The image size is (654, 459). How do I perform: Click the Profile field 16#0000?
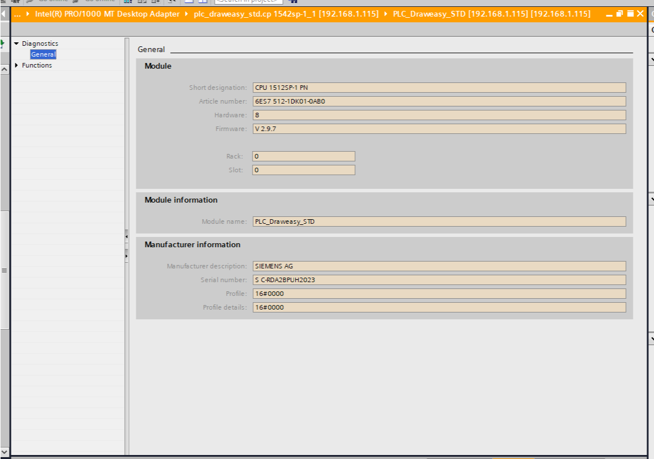tap(439, 294)
